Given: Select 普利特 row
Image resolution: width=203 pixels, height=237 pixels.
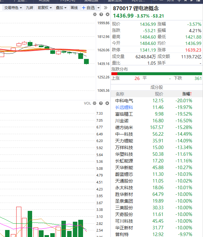Looking at the screenshot, I should click(x=157, y=234).
